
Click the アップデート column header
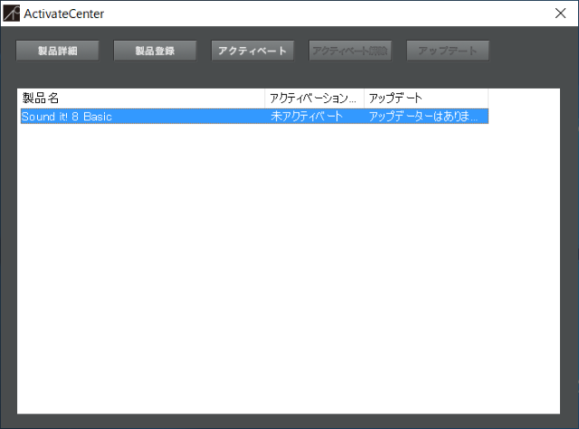point(426,98)
